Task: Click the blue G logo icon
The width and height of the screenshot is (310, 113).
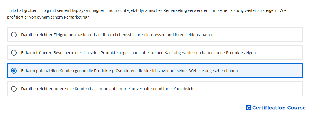Action: [x=249, y=108]
